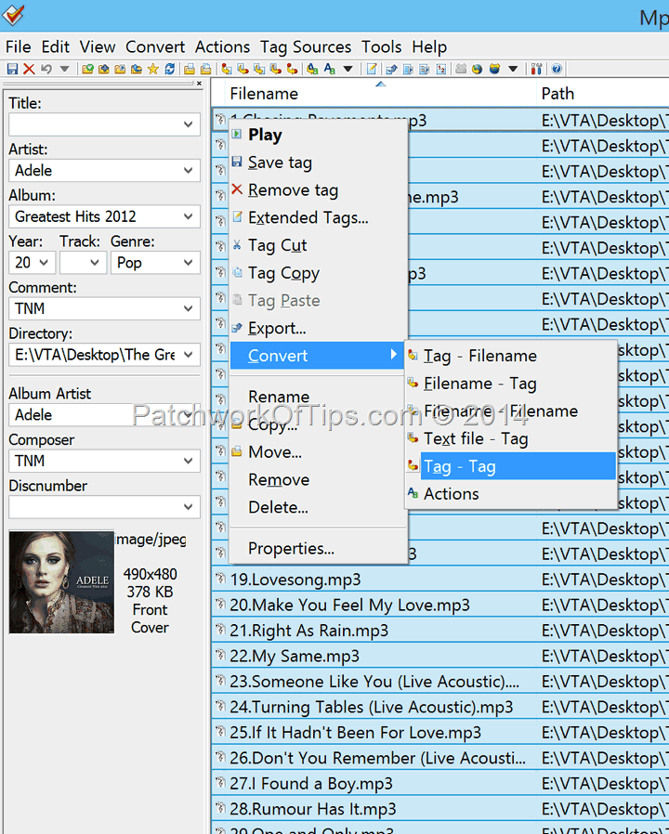669x834 pixels.
Task: Select Filename - Tag in the Convert submenu
Action: 511,384
